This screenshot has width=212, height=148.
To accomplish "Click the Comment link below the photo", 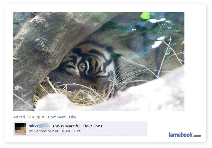I will click(x=57, y=117).
